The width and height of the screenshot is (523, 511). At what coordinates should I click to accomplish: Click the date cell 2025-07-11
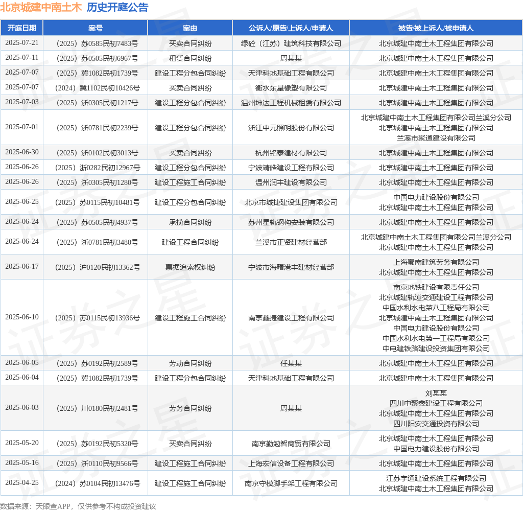click(x=22, y=57)
